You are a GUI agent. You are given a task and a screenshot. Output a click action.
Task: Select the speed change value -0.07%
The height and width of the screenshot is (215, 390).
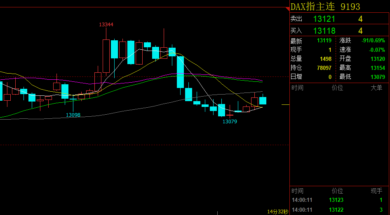tap(377, 50)
